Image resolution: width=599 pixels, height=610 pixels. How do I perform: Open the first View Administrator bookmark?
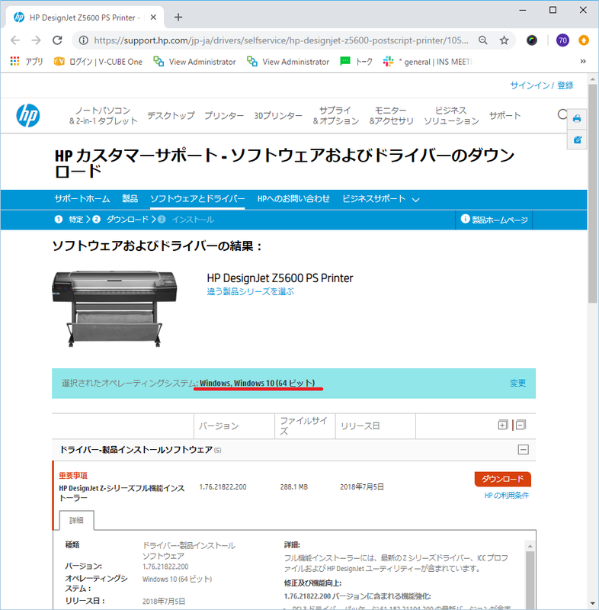click(x=194, y=62)
